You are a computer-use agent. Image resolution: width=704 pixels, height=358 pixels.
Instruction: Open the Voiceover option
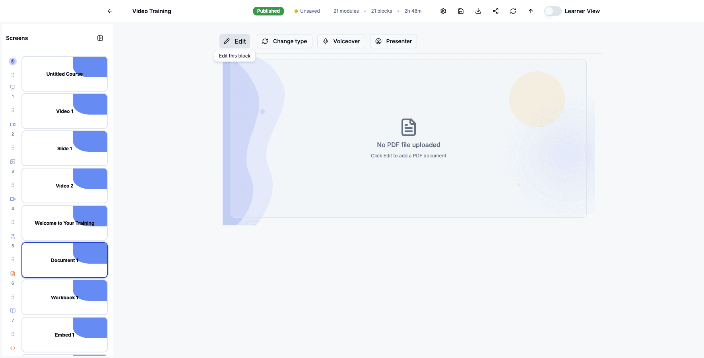coord(341,41)
